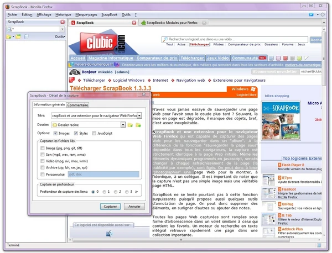This screenshot has width=332, height=253.
Task: Toggle the Images option checkbox
Action: point(55,133)
